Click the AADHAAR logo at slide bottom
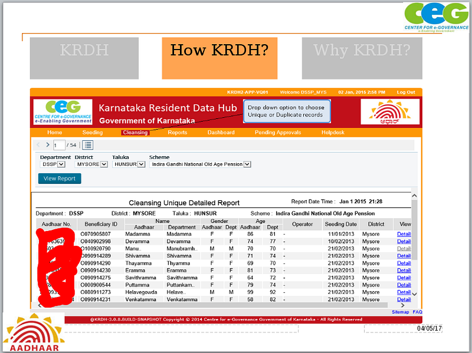 click(34, 332)
